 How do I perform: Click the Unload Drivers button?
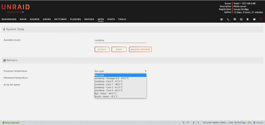pos(140,50)
